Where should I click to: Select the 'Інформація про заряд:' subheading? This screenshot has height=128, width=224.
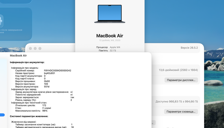click(x=24, y=89)
